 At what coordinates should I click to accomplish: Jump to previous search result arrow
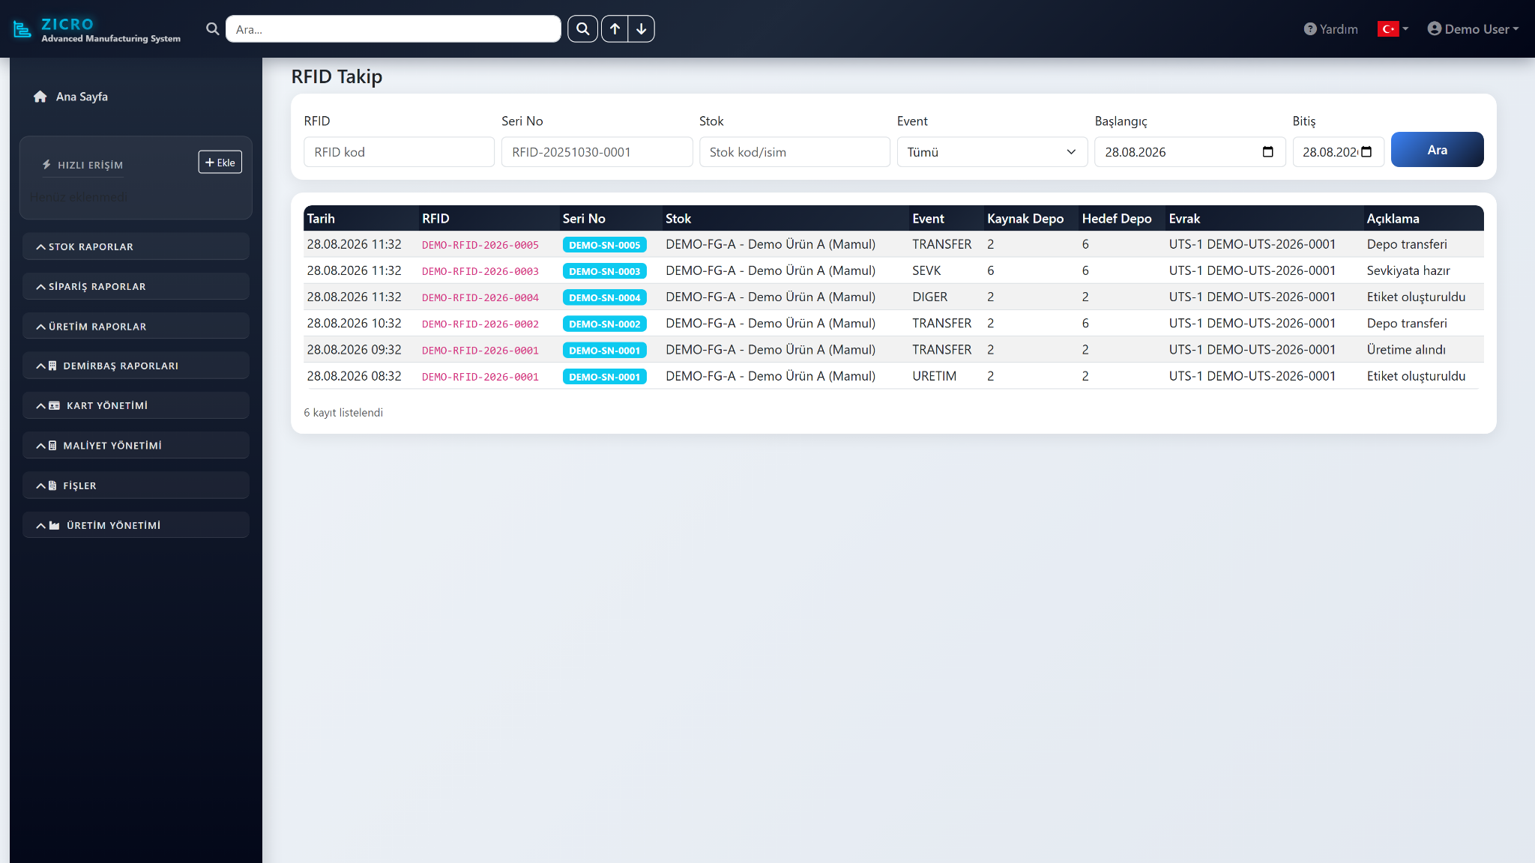click(x=615, y=29)
